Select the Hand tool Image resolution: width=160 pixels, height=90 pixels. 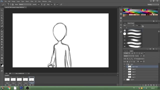(2, 58)
